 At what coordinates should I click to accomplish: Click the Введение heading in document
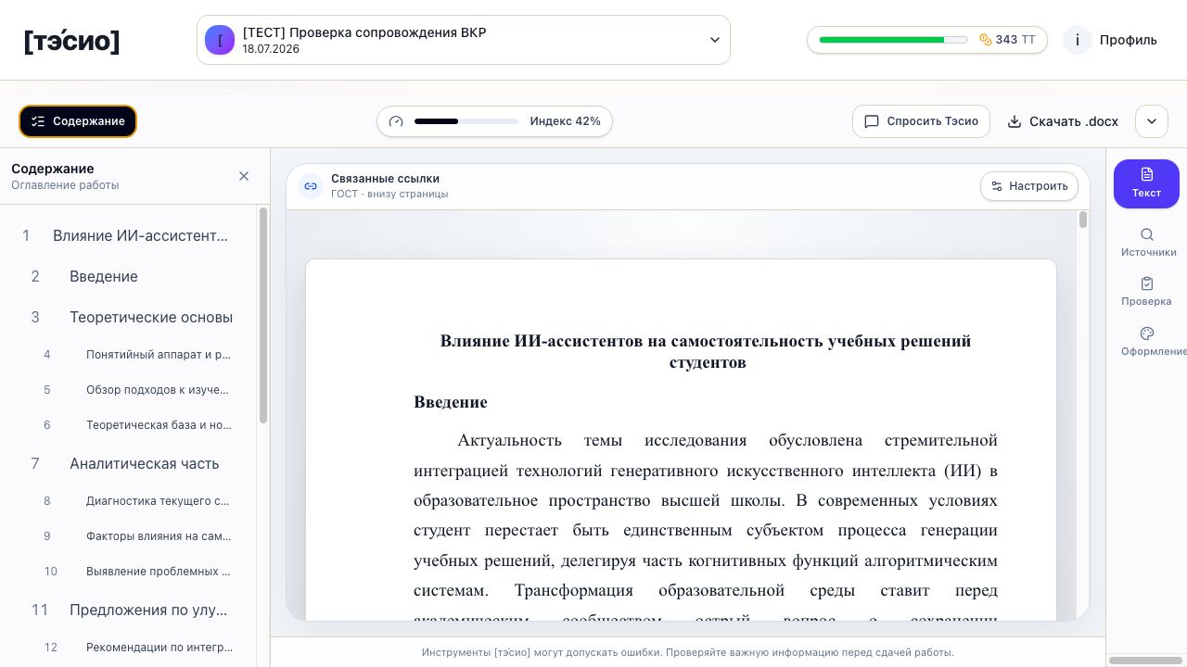coord(451,402)
